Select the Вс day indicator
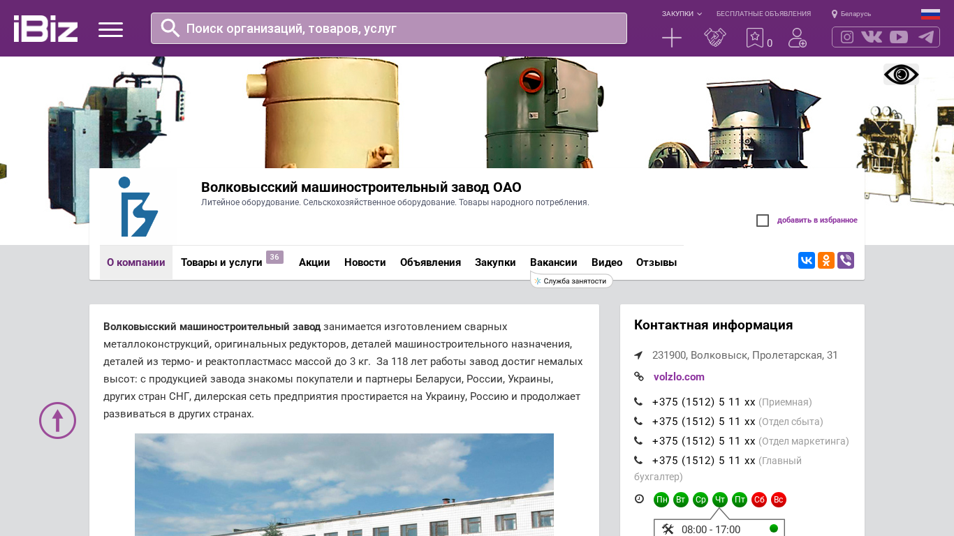 (x=779, y=500)
